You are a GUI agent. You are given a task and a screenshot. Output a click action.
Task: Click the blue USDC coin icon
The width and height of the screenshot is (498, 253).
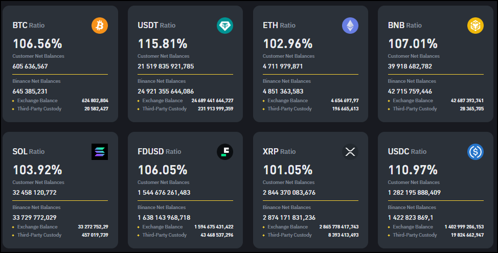click(x=475, y=152)
